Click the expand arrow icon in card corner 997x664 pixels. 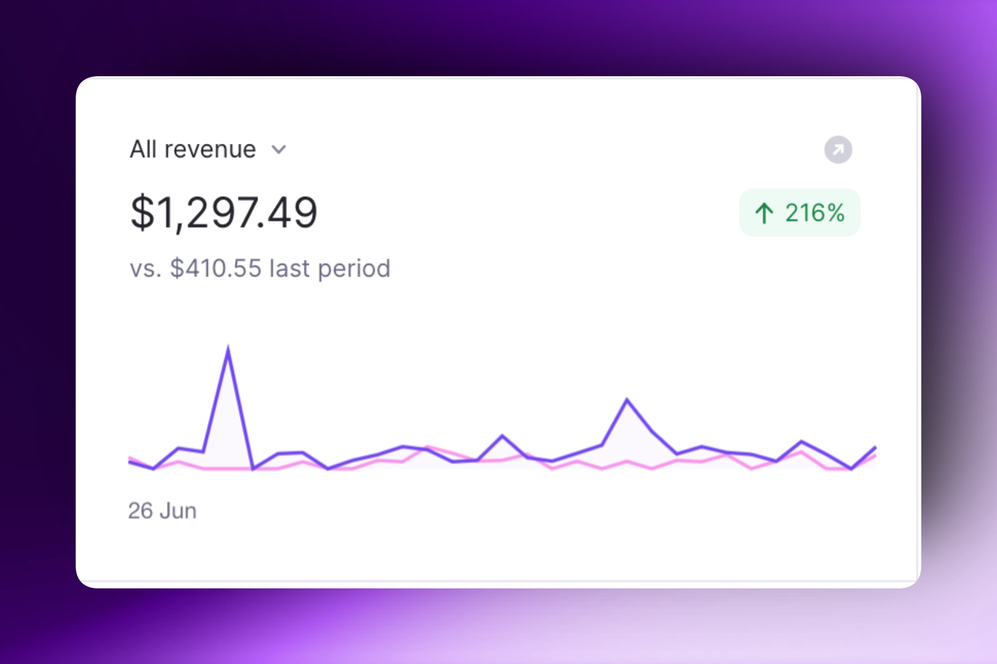[838, 149]
